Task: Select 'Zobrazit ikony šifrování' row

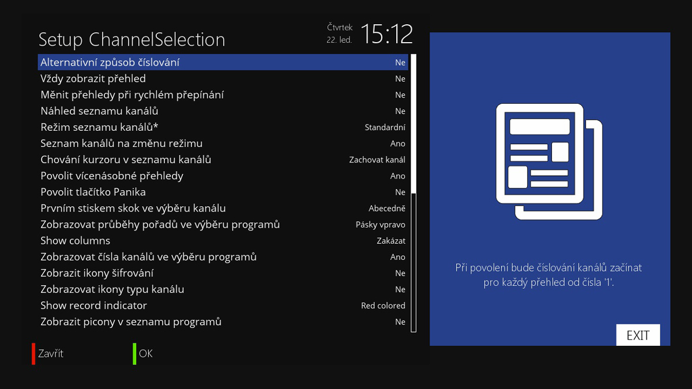Action: pos(223,273)
